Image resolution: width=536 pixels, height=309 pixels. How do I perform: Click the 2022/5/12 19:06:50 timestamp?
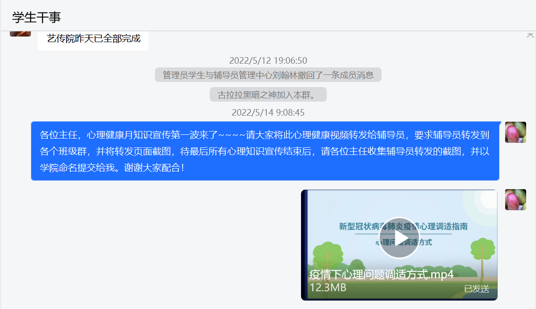268,60
